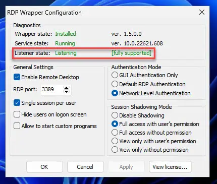Image resolution: width=217 pixels, height=184 pixels.
Task: Click the Apply button
Action: (126, 167)
